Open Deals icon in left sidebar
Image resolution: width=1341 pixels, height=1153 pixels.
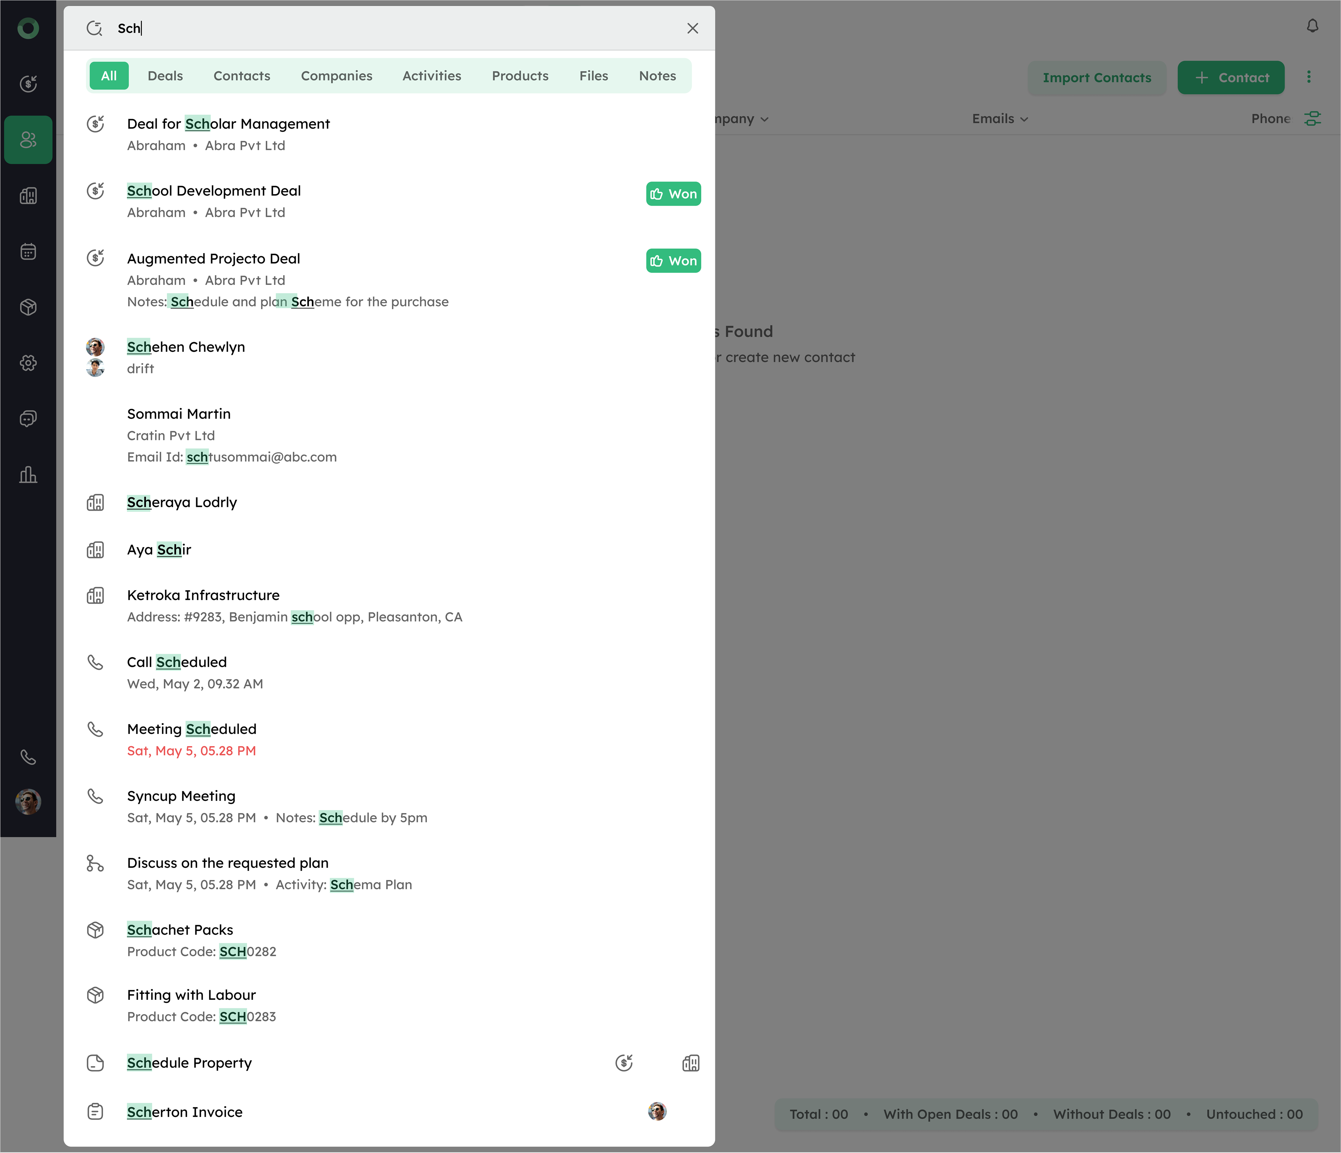point(28,83)
